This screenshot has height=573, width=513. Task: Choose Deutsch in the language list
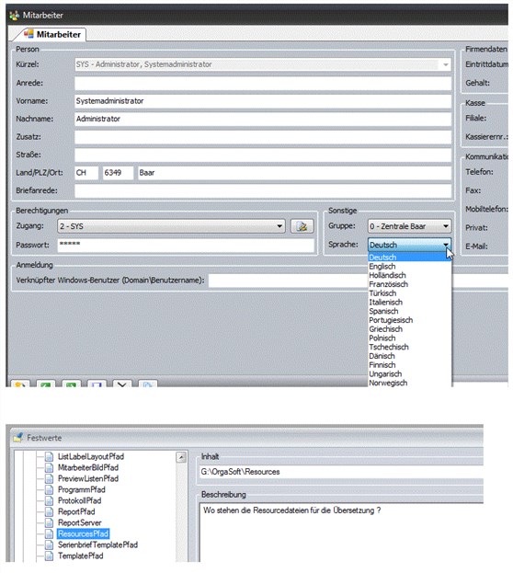(410, 258)
